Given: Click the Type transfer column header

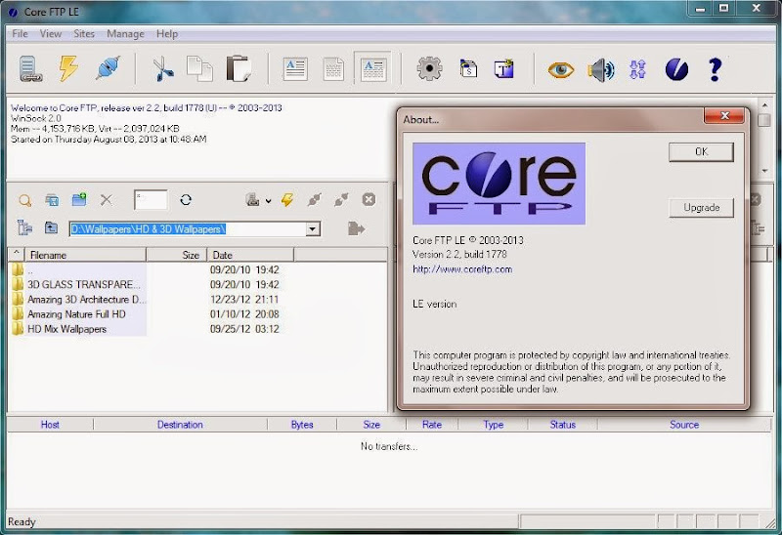Looking at the screenshot, I should click(x=494, y=425).
